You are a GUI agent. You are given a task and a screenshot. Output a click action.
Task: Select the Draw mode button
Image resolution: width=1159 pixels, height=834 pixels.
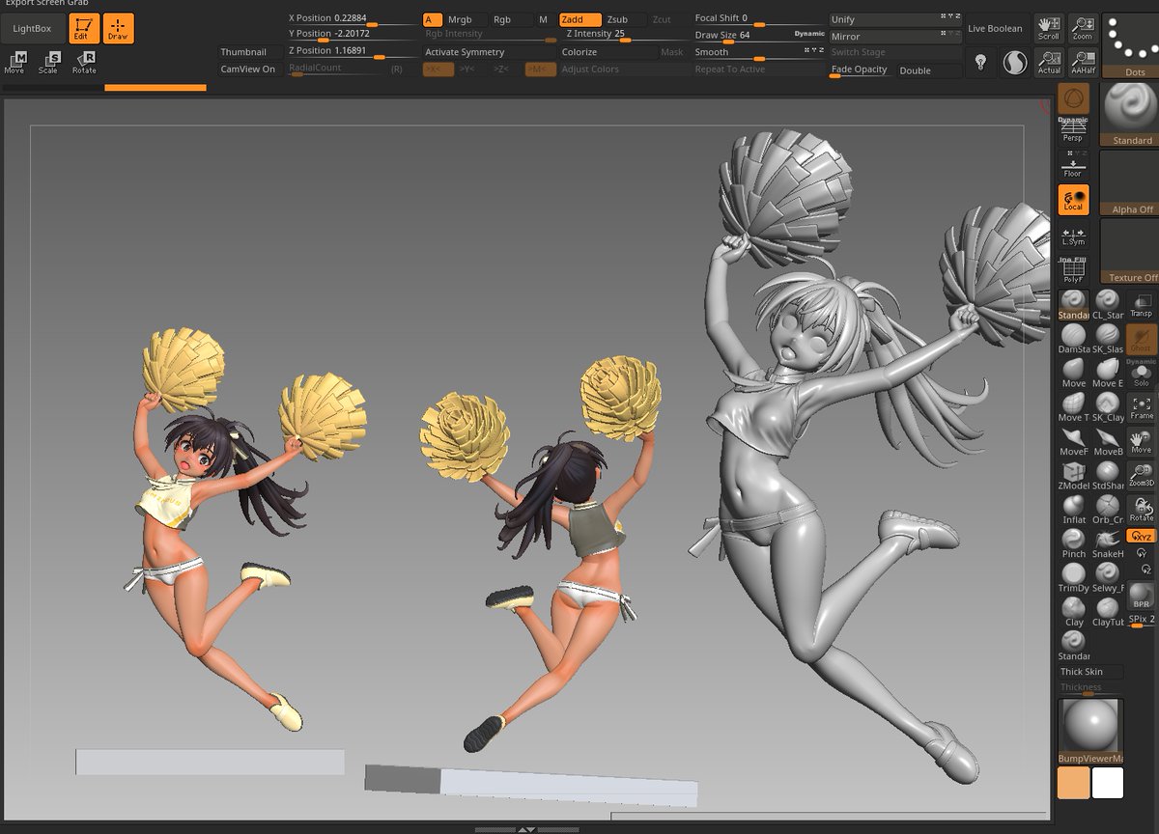[x=118, y=28]
